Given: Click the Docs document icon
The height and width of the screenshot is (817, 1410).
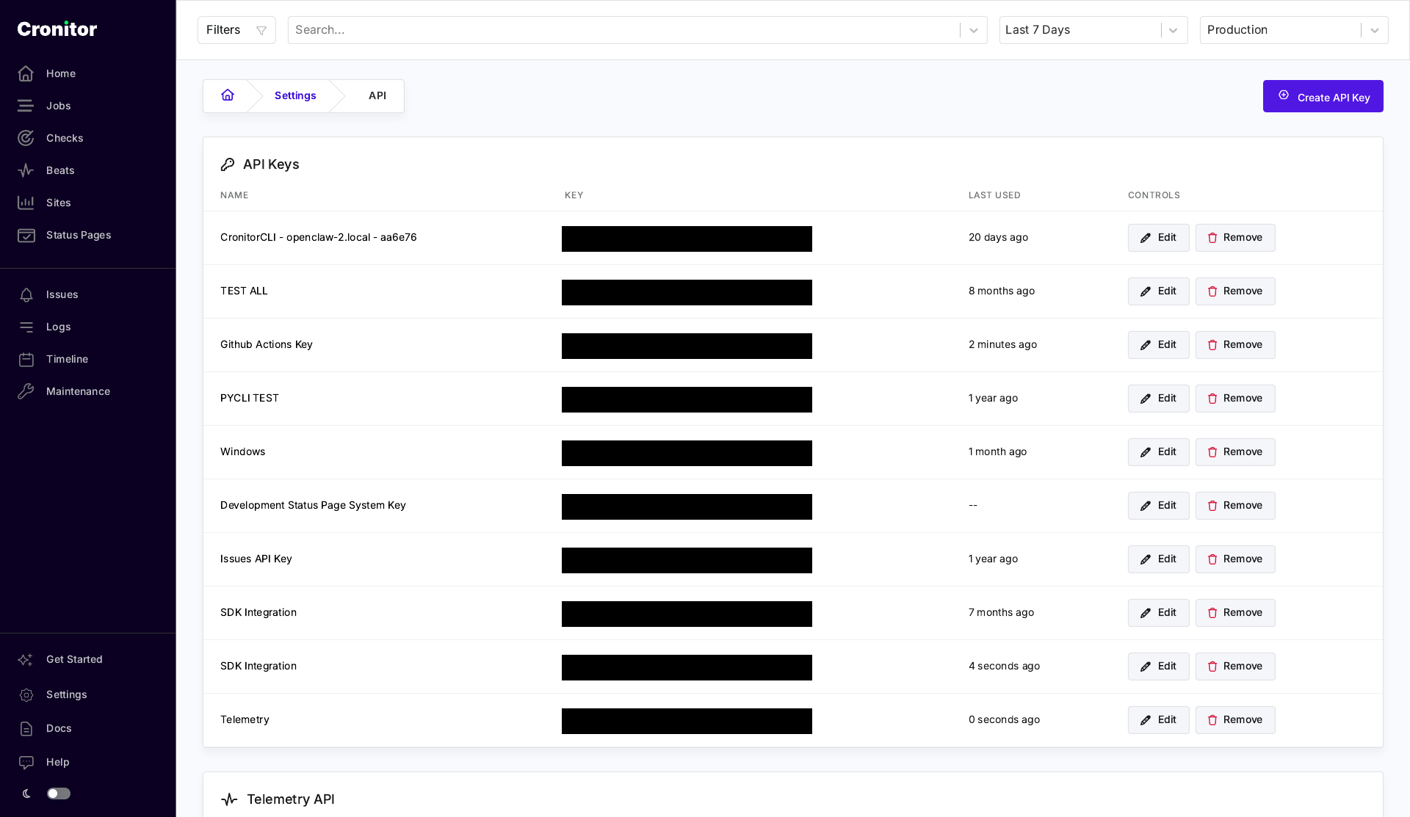Looking at the screenshot, I should tap(26, 728).
